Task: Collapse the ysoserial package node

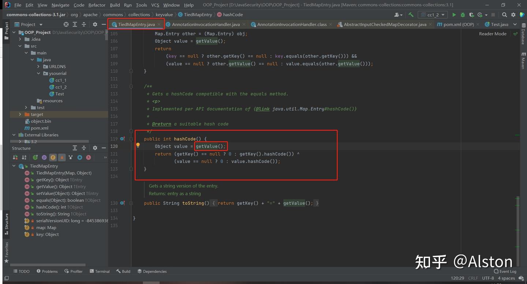Action: pos(39,73)
